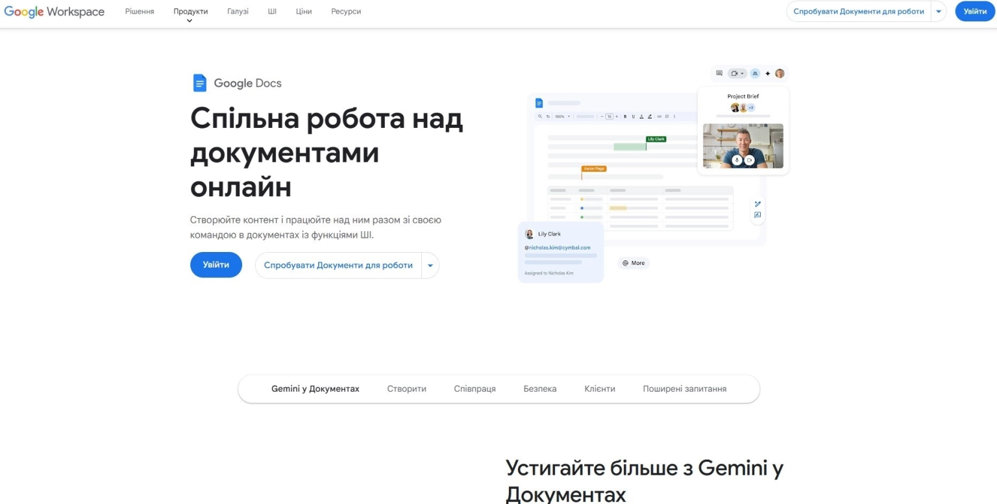Click the green Lily Clark cursor label
Viewport: 997px width, 504px height.
(656, 139)
